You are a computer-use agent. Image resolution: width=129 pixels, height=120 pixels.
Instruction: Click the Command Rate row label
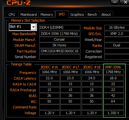click(x=25, y=107)
